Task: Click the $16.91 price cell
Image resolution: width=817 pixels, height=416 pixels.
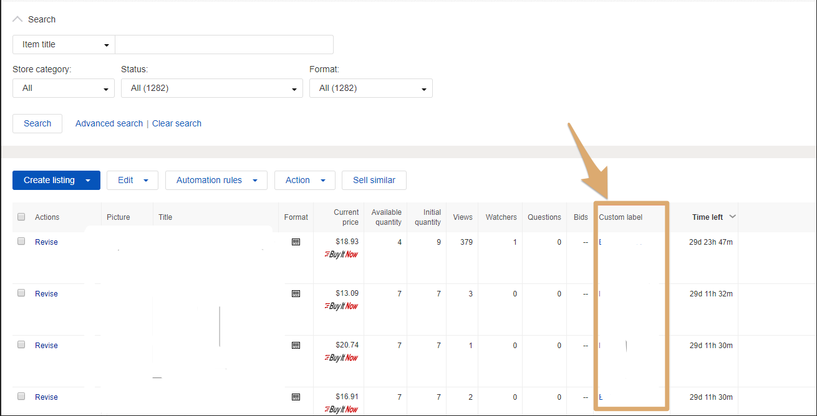Action: coord(347,397)
